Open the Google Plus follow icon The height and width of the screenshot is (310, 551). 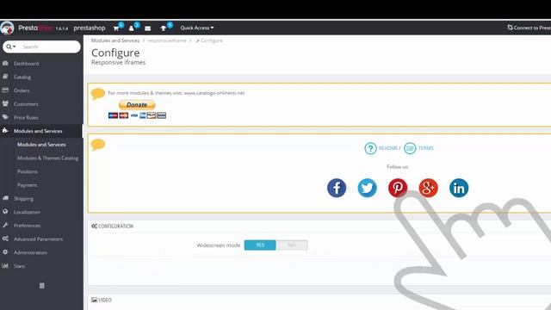click(x=429, y=188)
